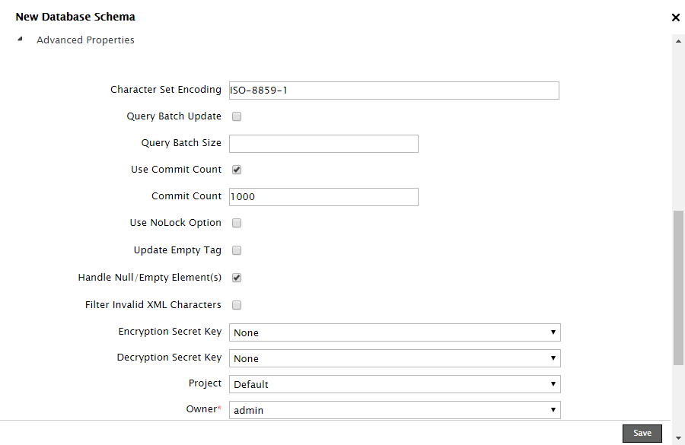Click the Commit Count text field
This screenshot has width=685, height=445.
323,197
